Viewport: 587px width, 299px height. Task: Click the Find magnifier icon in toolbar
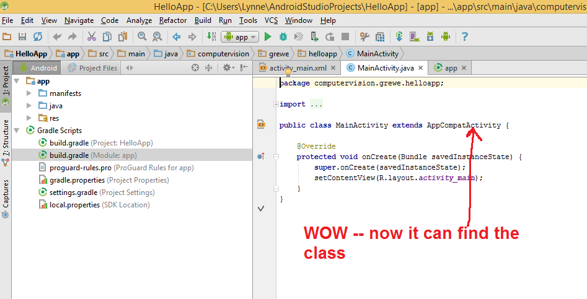[x=142, y=37]
